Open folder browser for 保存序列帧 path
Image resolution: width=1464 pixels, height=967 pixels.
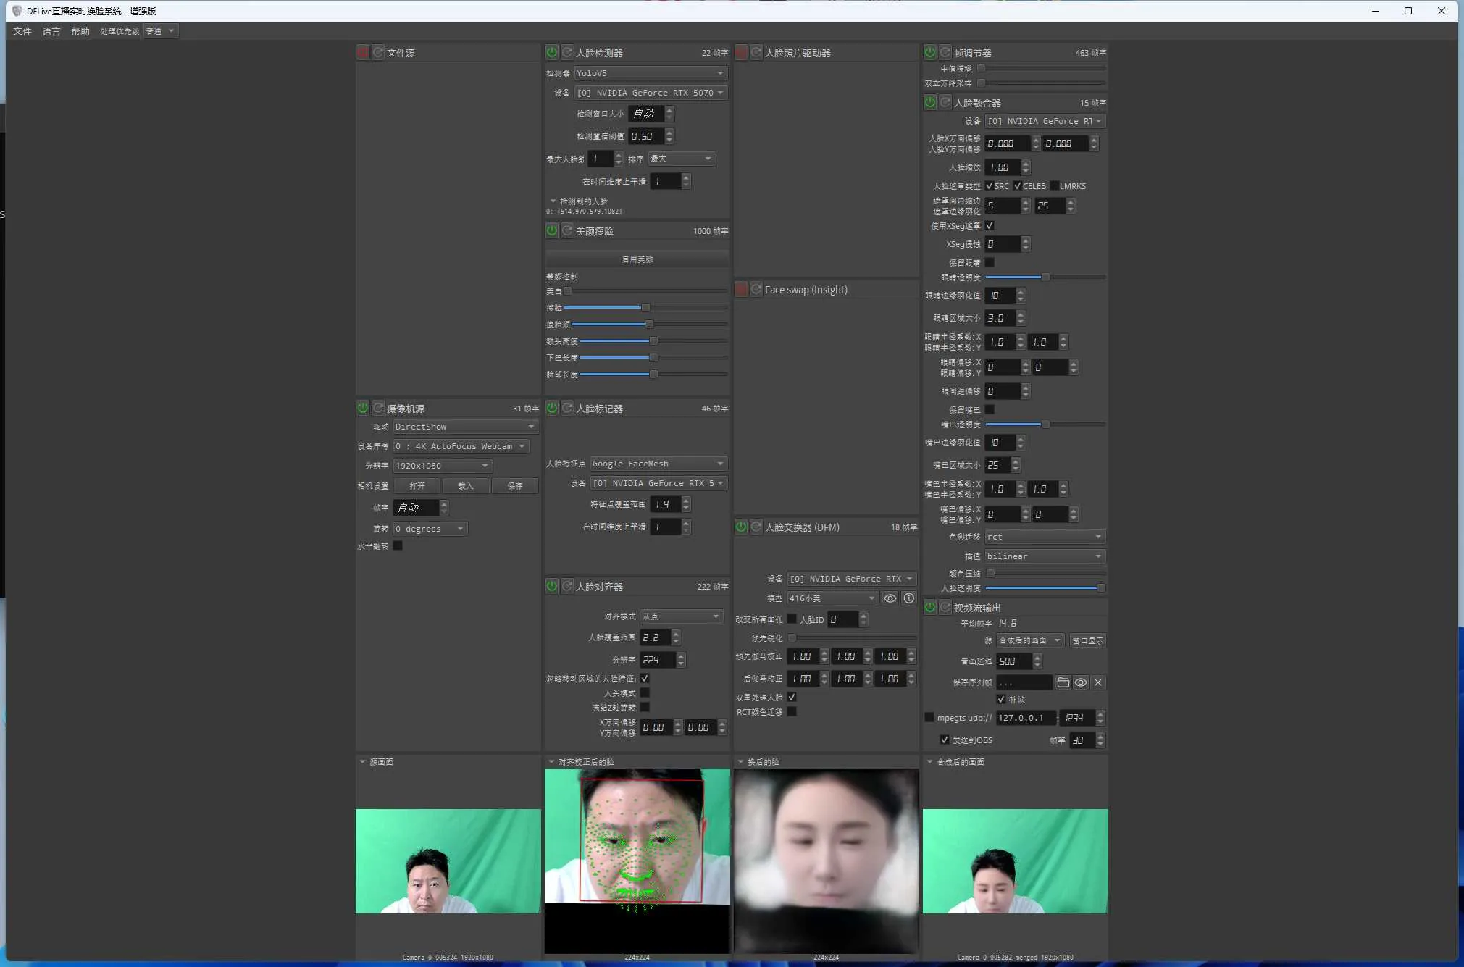pos(1063,682)
